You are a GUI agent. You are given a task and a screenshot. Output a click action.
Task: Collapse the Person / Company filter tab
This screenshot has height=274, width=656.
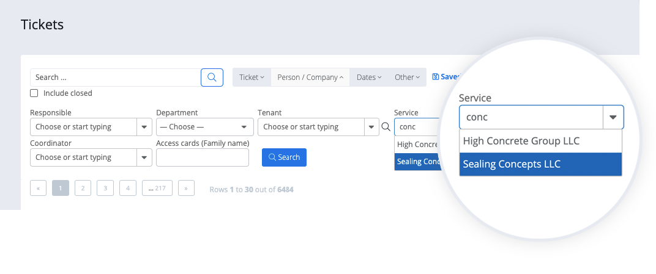(310, 77)
